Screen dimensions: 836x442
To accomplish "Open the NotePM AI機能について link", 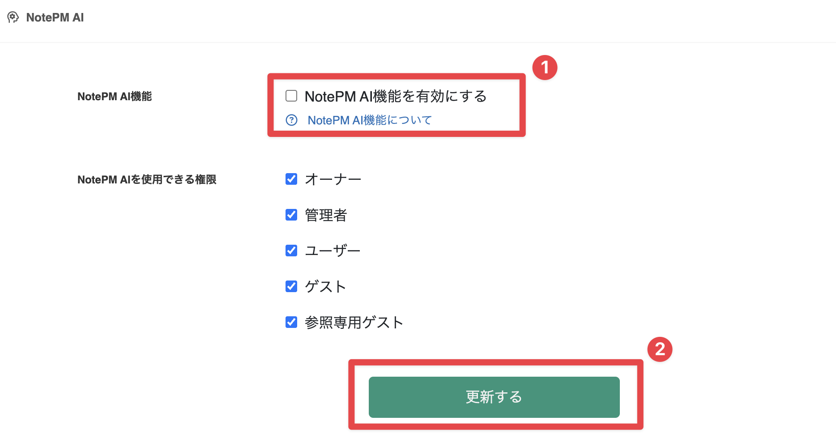I will point(370,120).
